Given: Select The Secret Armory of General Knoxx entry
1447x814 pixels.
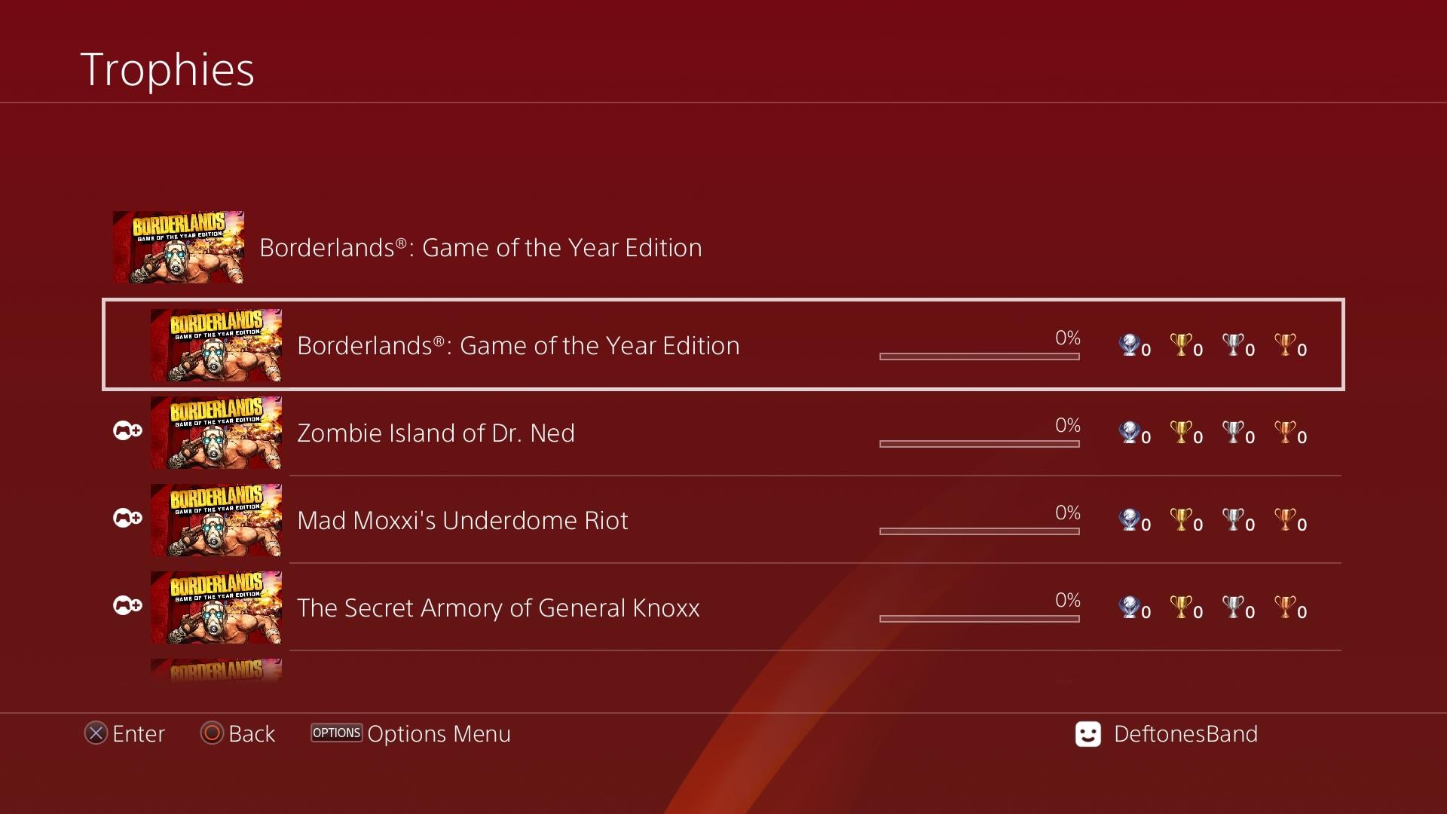Looking at the screenshot, I should click(x=498, y=607).
